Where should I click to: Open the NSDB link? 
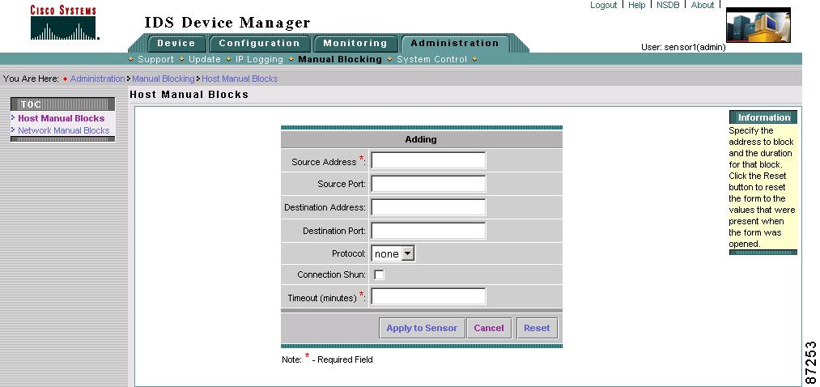(668, 5)
